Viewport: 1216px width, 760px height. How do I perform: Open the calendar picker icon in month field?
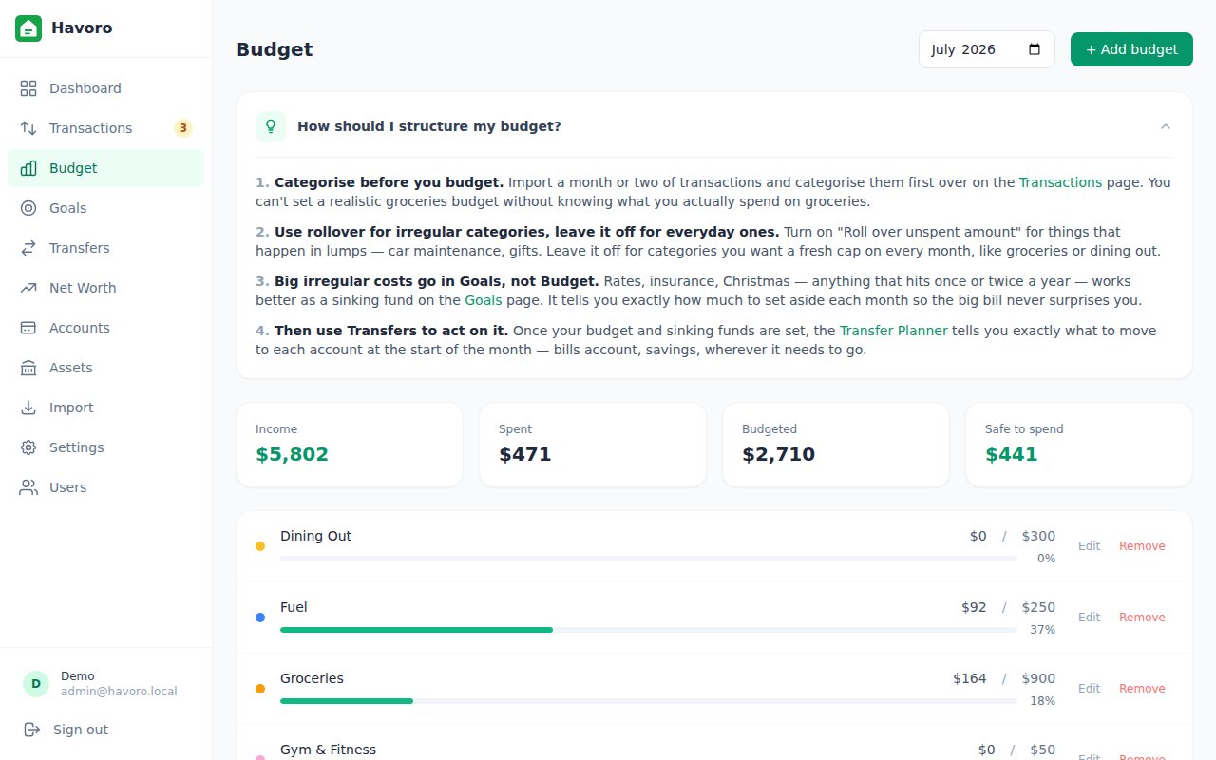[x=1035, y=49]
